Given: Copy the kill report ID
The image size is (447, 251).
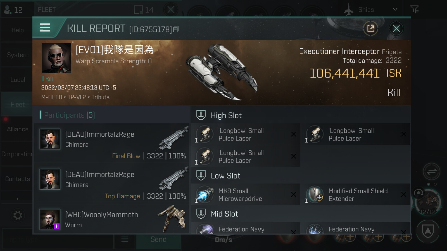Looking at the screenshot, I should tap(176, 29).
